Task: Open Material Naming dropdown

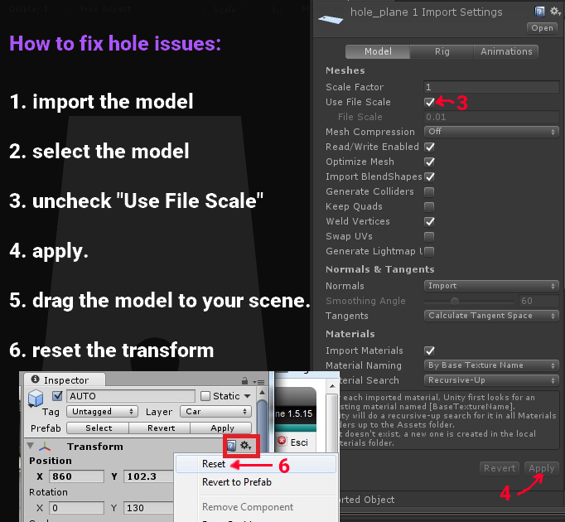Action: point(491,365)
